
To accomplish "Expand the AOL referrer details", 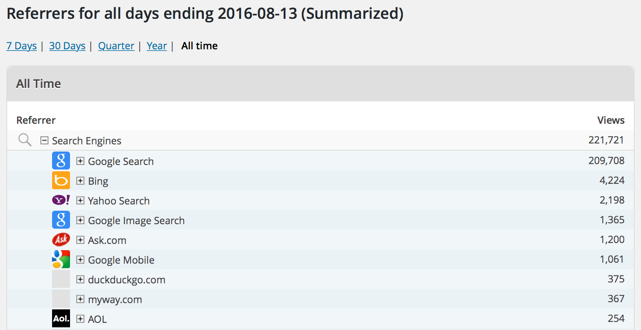I will point(80,318).
